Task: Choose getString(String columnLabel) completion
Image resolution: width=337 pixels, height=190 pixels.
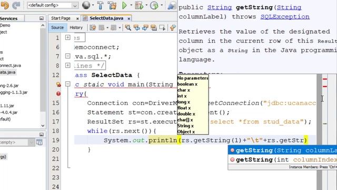Action: pyautogui.click(x=283, y=150)
